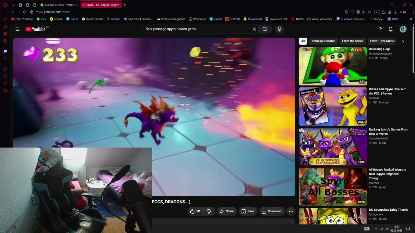Submit search with the magnifier button
This screenshot has height=233, width=415.
tap(265, 29)
